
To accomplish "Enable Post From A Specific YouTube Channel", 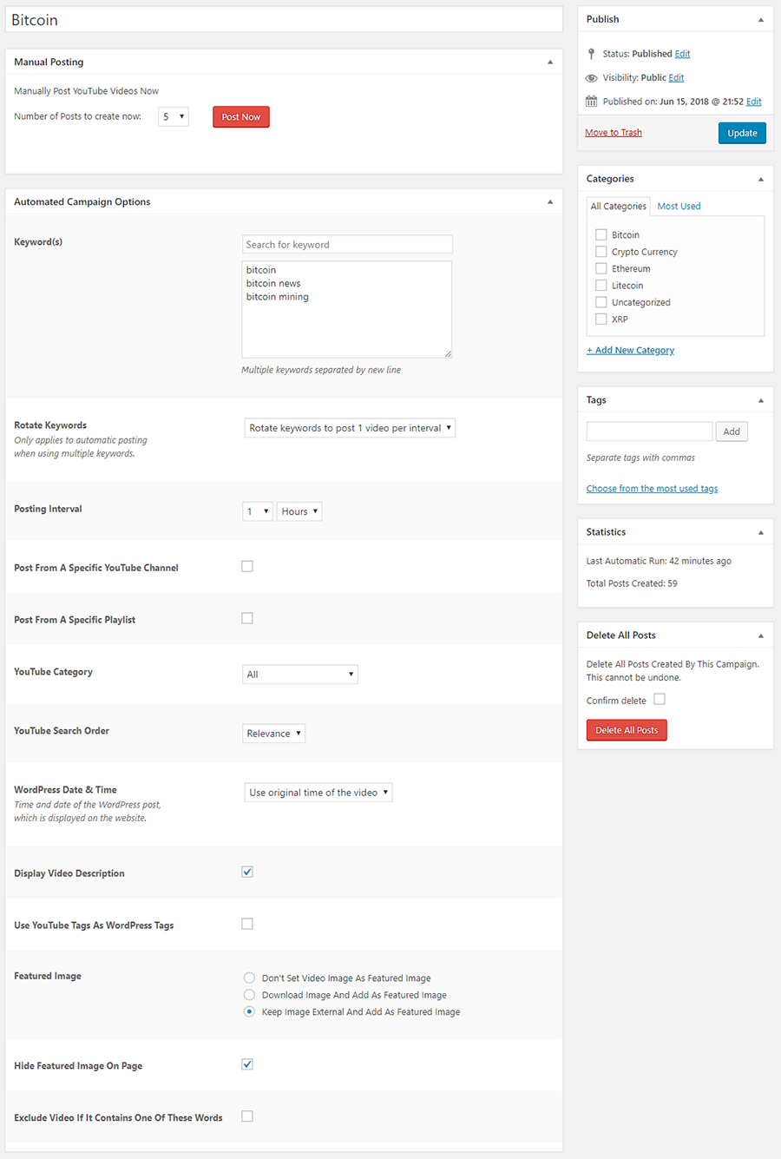I will [247, 566].
